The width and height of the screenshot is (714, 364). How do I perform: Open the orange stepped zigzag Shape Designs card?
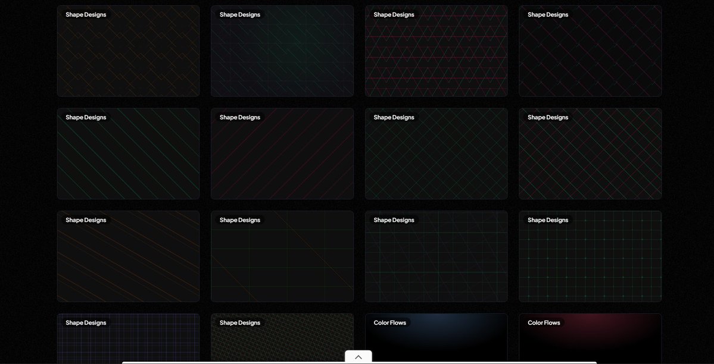pyautogui.click(x=129, y=51)
